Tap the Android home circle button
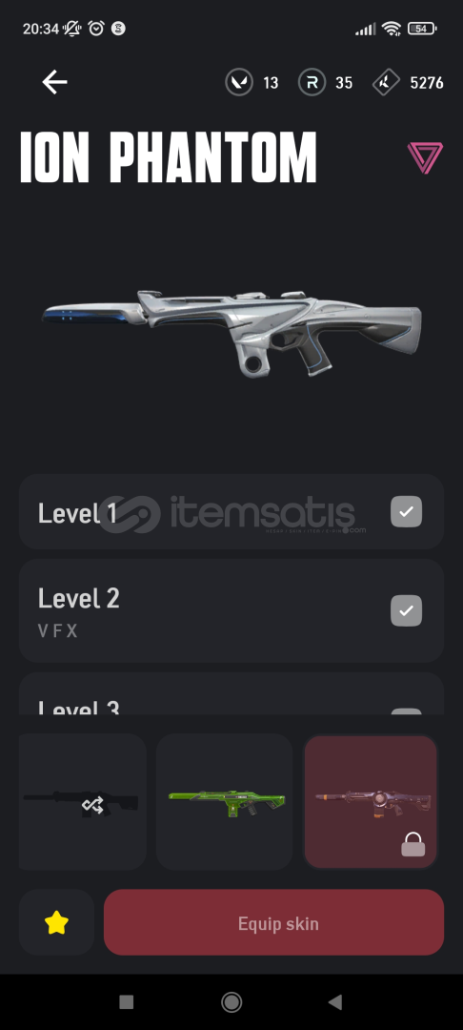This screenshot has height=1030, width=463. click(231, 1001)
